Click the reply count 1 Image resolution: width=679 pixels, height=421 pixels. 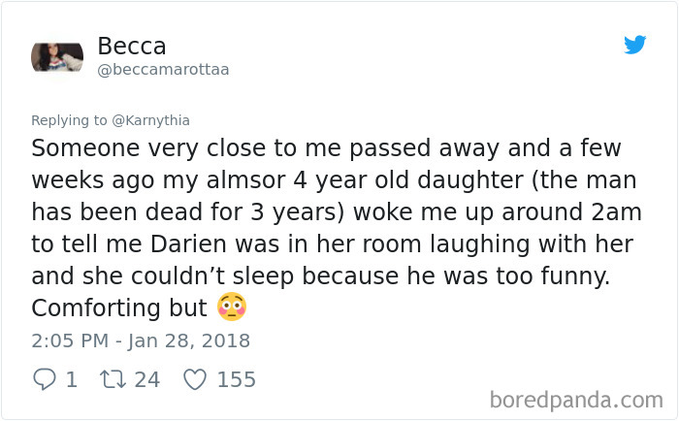72,379
